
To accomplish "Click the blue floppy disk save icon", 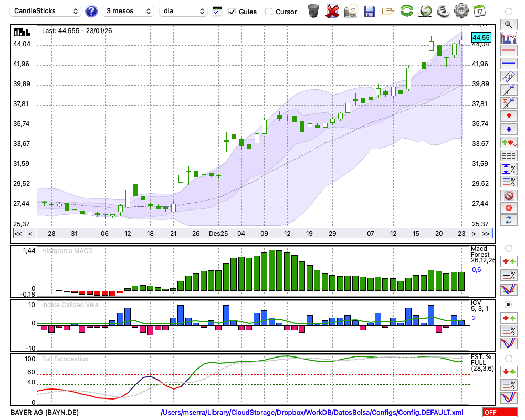I will coord(370,11).
